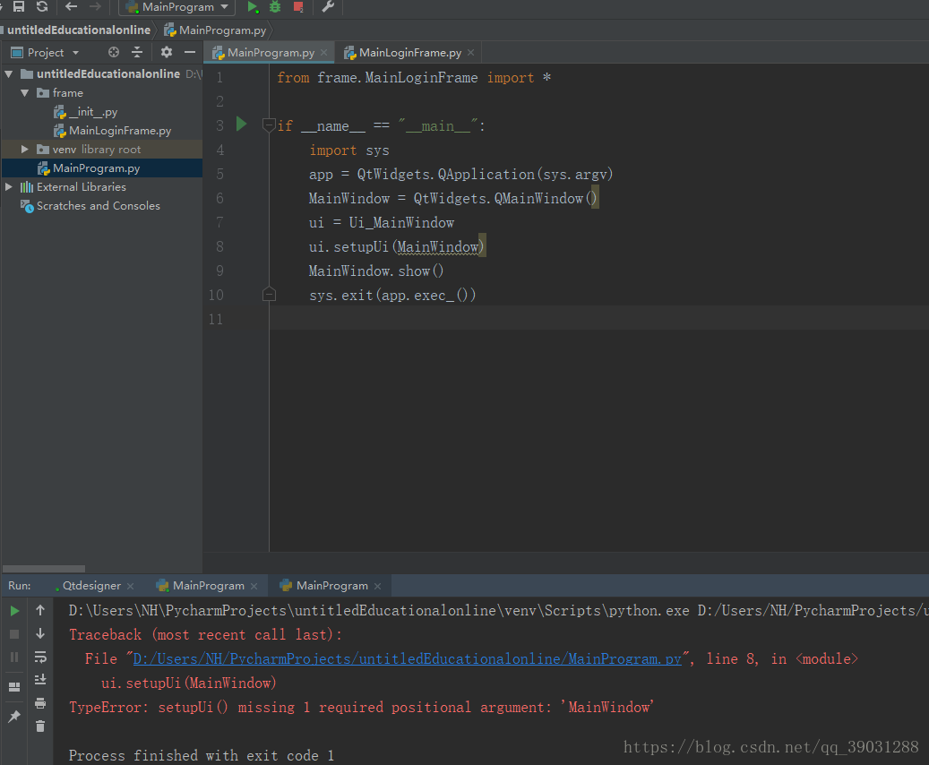Open the MainProgram.py traceback file link
Image resolution: width=929 pixels, height=765 pixels.
pyautogui.click(x=407, y=659)
